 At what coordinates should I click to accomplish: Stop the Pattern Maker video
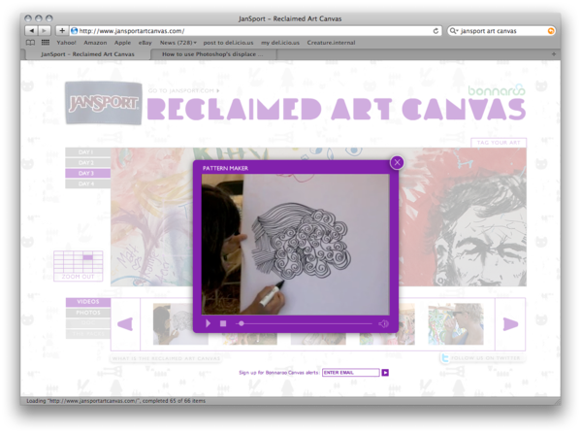coord(223,323)
